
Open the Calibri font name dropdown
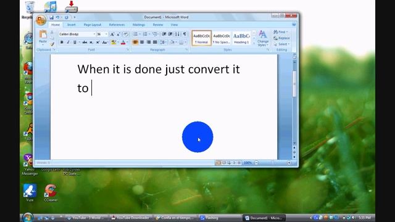94,35
